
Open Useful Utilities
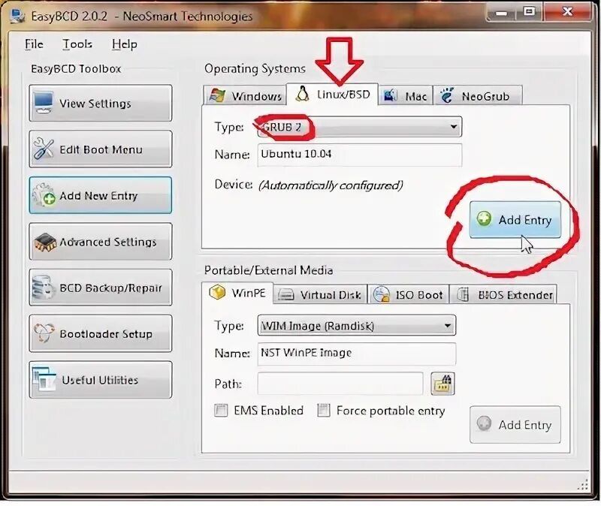coord(101,380)
